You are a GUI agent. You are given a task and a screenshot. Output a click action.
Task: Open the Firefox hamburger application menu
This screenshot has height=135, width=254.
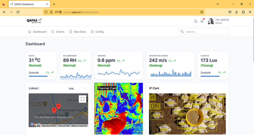pos(250,12)
